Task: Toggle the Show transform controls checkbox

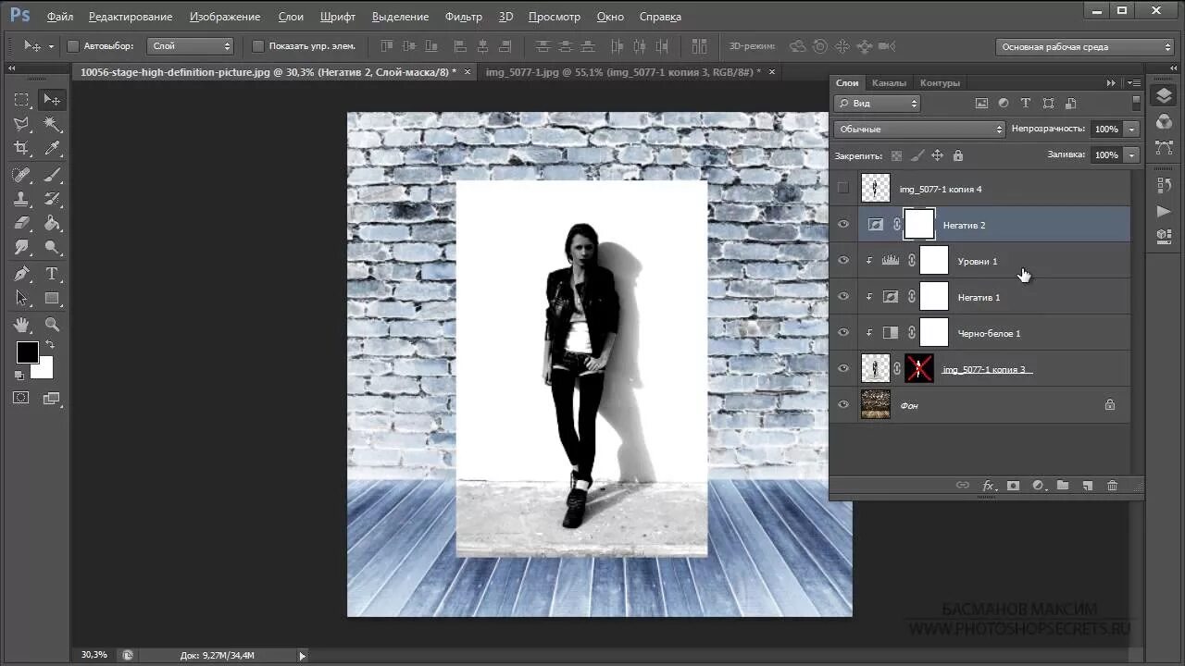Action: 258,46
